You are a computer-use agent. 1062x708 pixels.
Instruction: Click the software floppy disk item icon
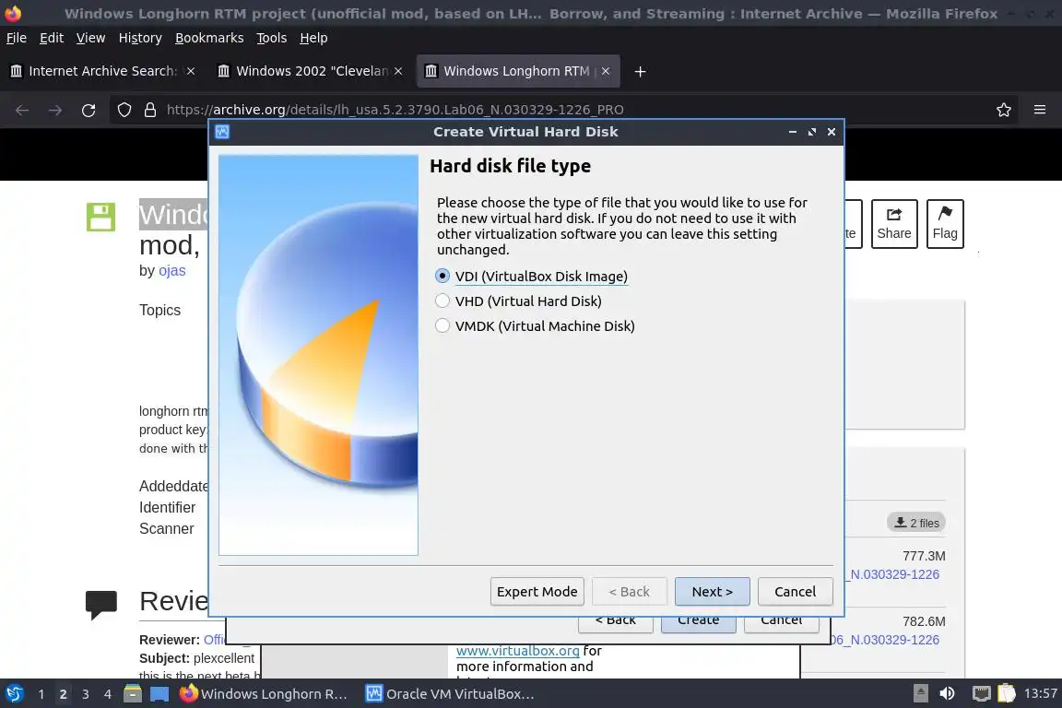[x=100, y=217]
